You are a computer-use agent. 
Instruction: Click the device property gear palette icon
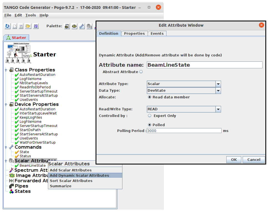74,26
